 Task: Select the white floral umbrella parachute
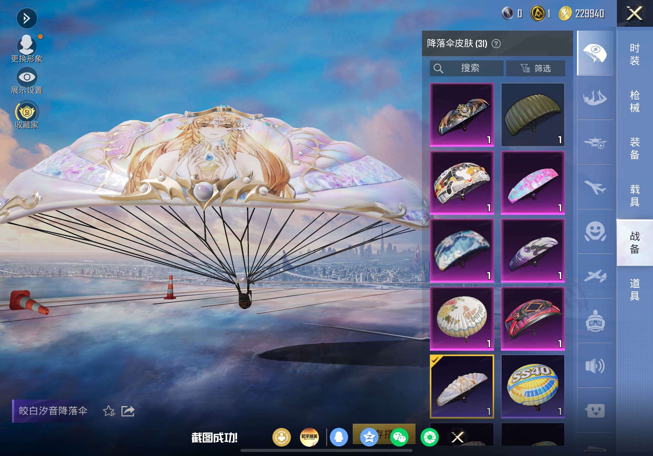(462, 319)
